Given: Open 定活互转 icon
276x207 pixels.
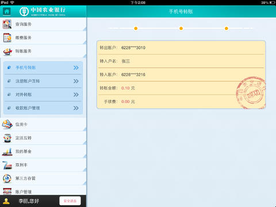Looking at the screenshot, I should click(x=7, y=138).
